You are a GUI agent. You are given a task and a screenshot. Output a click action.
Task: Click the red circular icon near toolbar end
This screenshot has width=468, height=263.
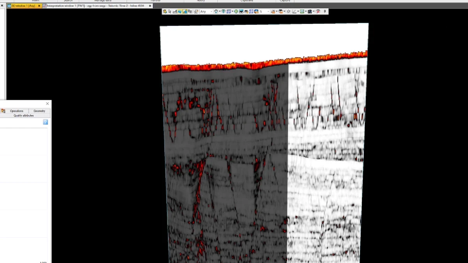318,12
